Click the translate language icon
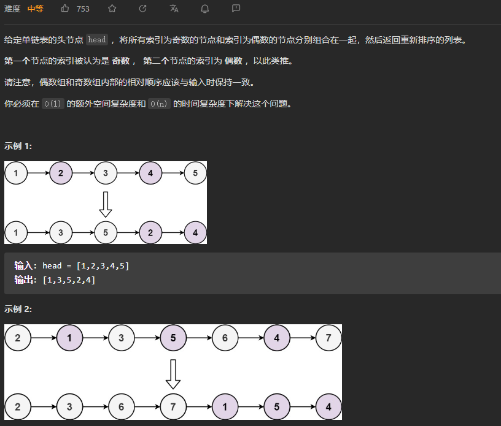 point(174,9)
